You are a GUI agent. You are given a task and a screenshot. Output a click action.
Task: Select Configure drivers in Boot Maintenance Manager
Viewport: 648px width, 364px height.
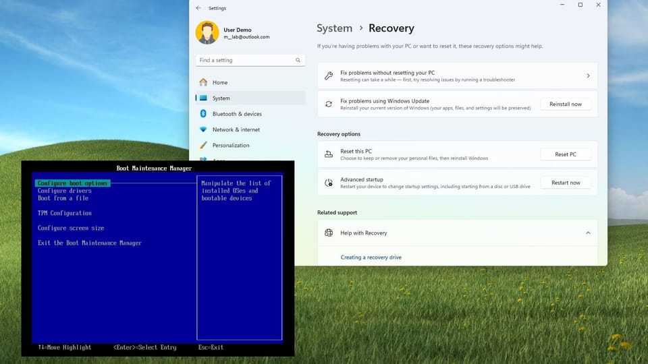(65, 191)
